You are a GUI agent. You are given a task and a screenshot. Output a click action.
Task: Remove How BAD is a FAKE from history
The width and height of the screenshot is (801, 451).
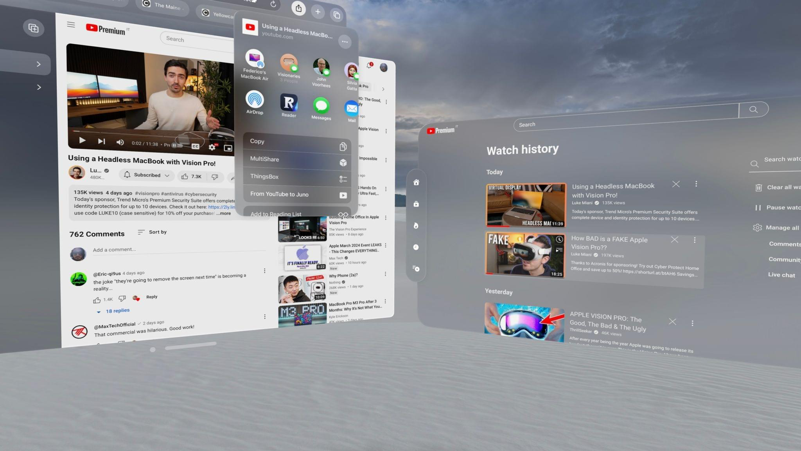coord(674,239)
